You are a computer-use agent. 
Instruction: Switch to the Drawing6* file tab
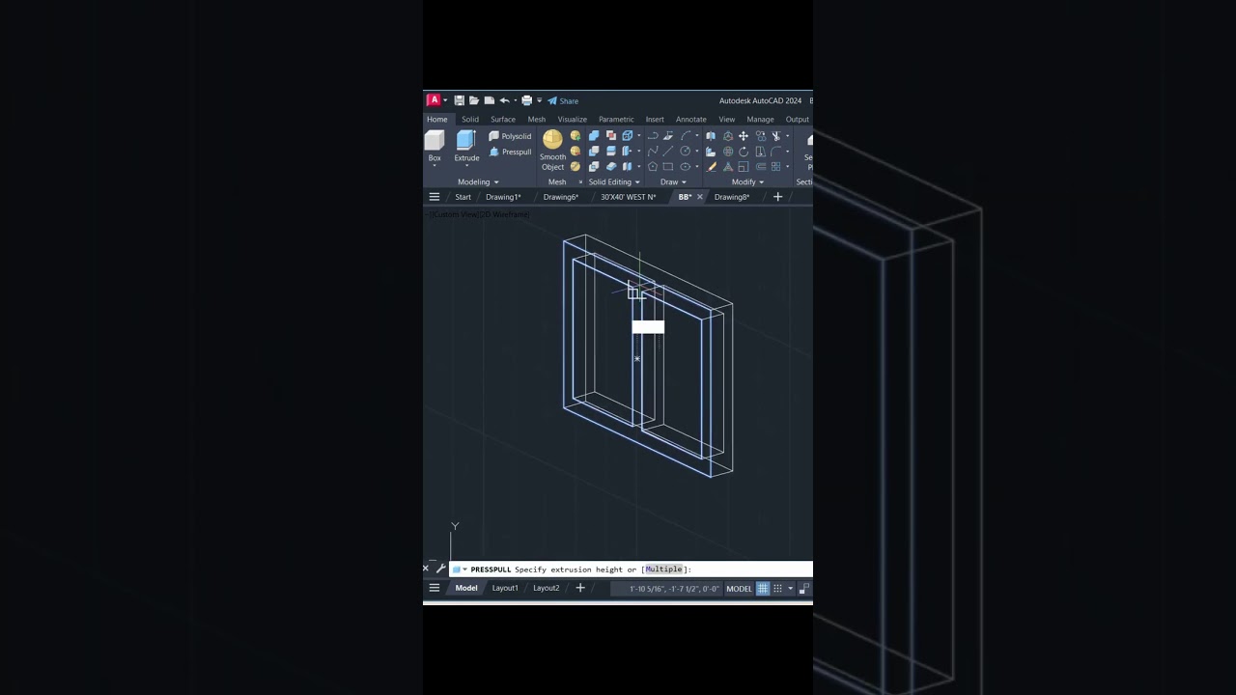561,197
